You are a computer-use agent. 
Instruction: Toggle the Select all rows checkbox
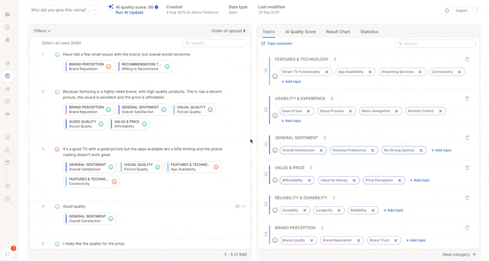tap(37, 43)
